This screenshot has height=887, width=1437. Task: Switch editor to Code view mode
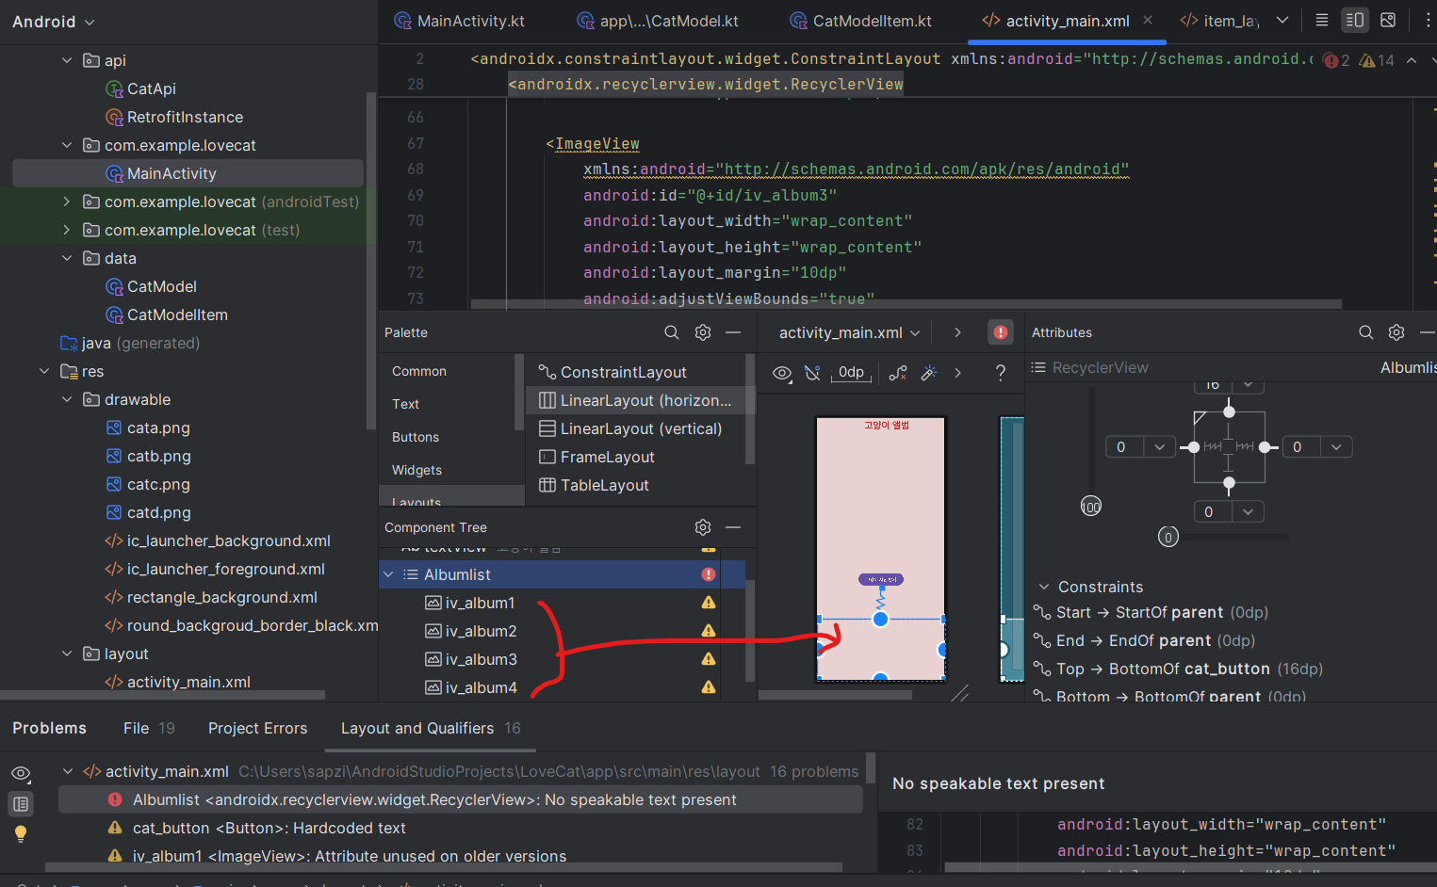(1322, 20)
